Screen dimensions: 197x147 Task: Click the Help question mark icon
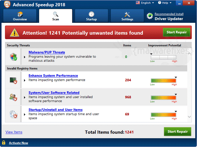160,3
